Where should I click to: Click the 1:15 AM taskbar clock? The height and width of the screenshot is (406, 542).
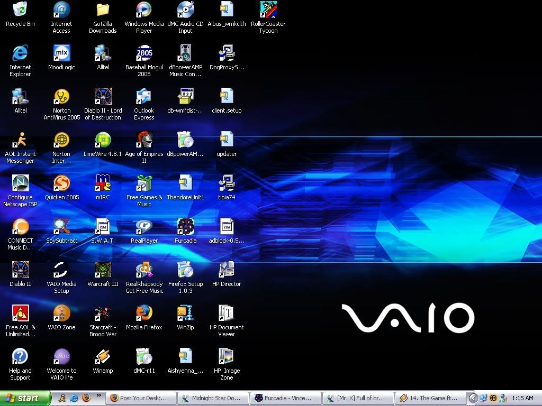522,398
